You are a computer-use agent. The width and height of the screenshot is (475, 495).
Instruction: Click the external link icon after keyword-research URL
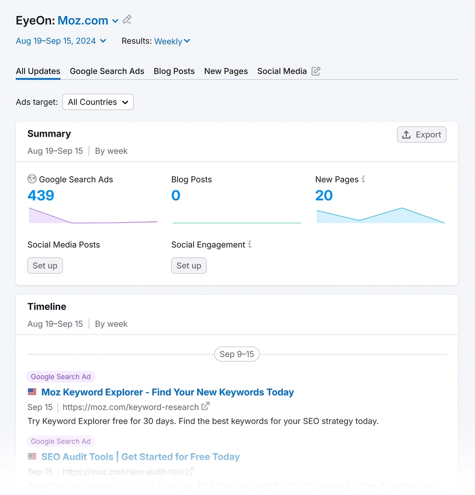coord(205,406)
